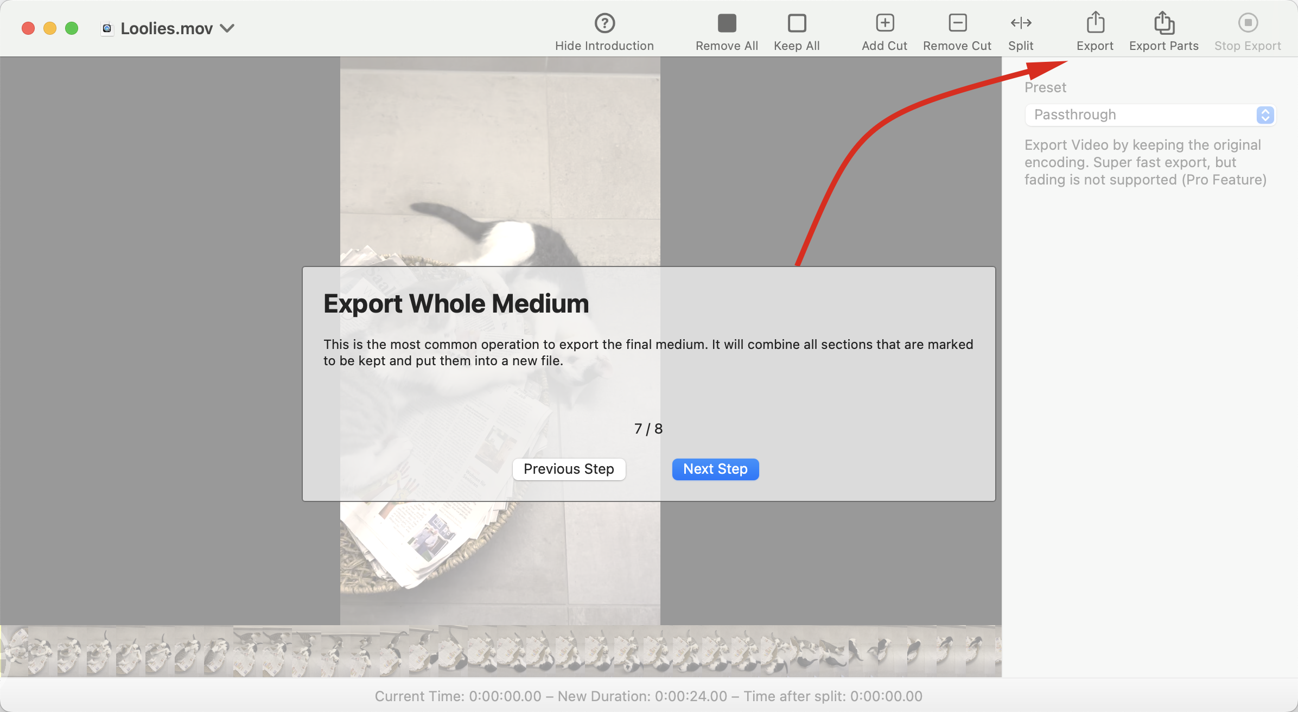Screen dimensions: 1298x712
Task: Click the Remove All filled square icon
Action: tap(727, 23)
